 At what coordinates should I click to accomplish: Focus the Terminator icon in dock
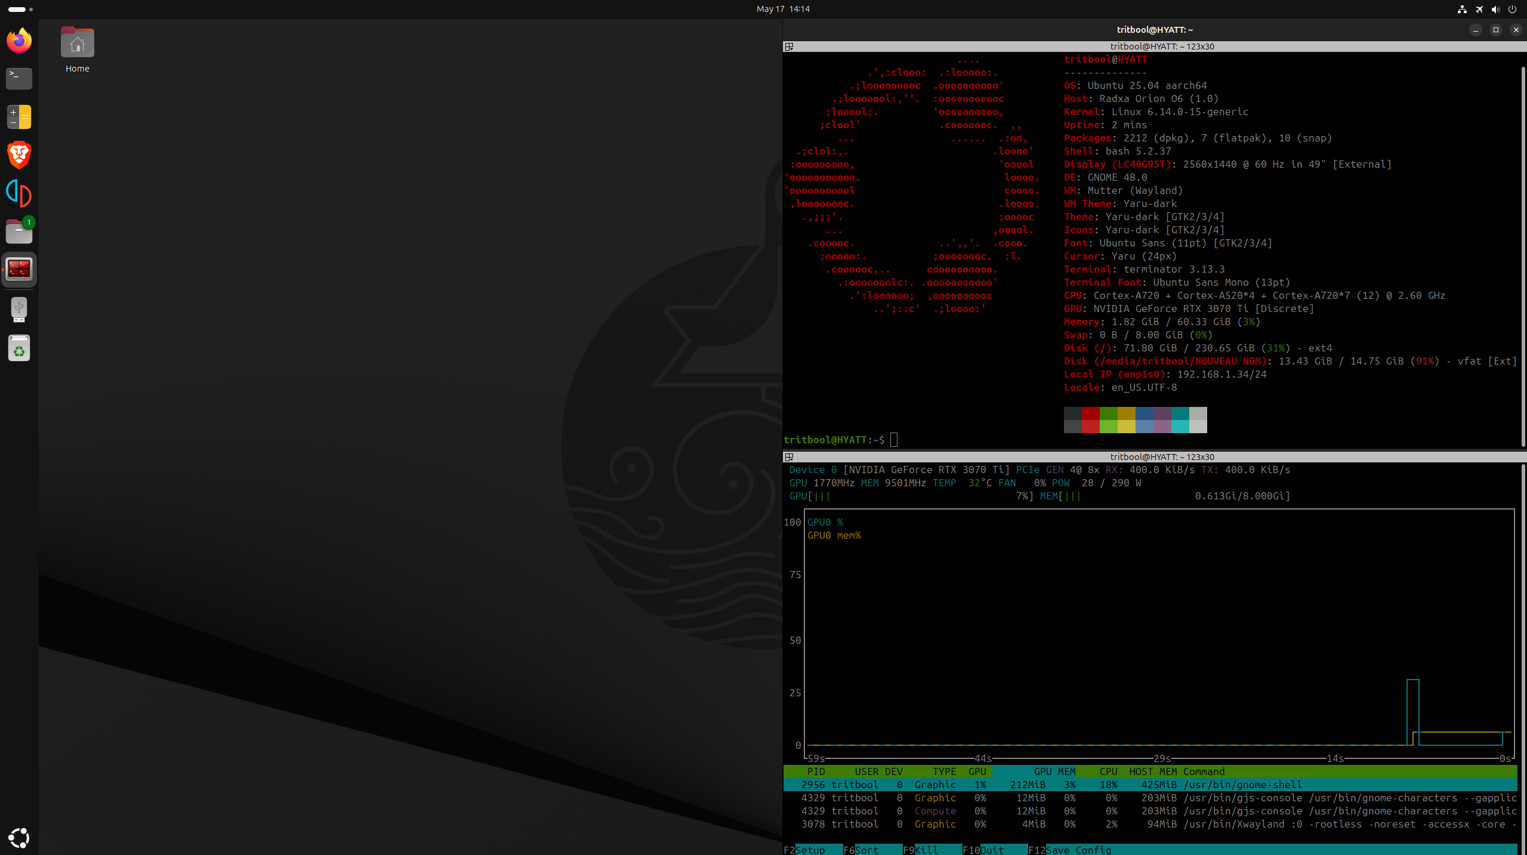(x=19, y=270)
